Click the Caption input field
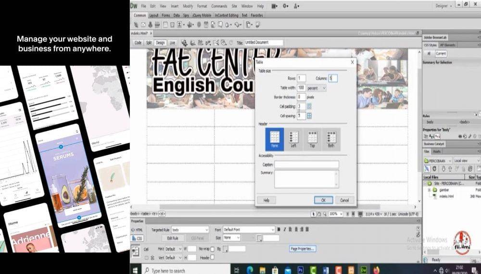 click(x=306, y=164)
